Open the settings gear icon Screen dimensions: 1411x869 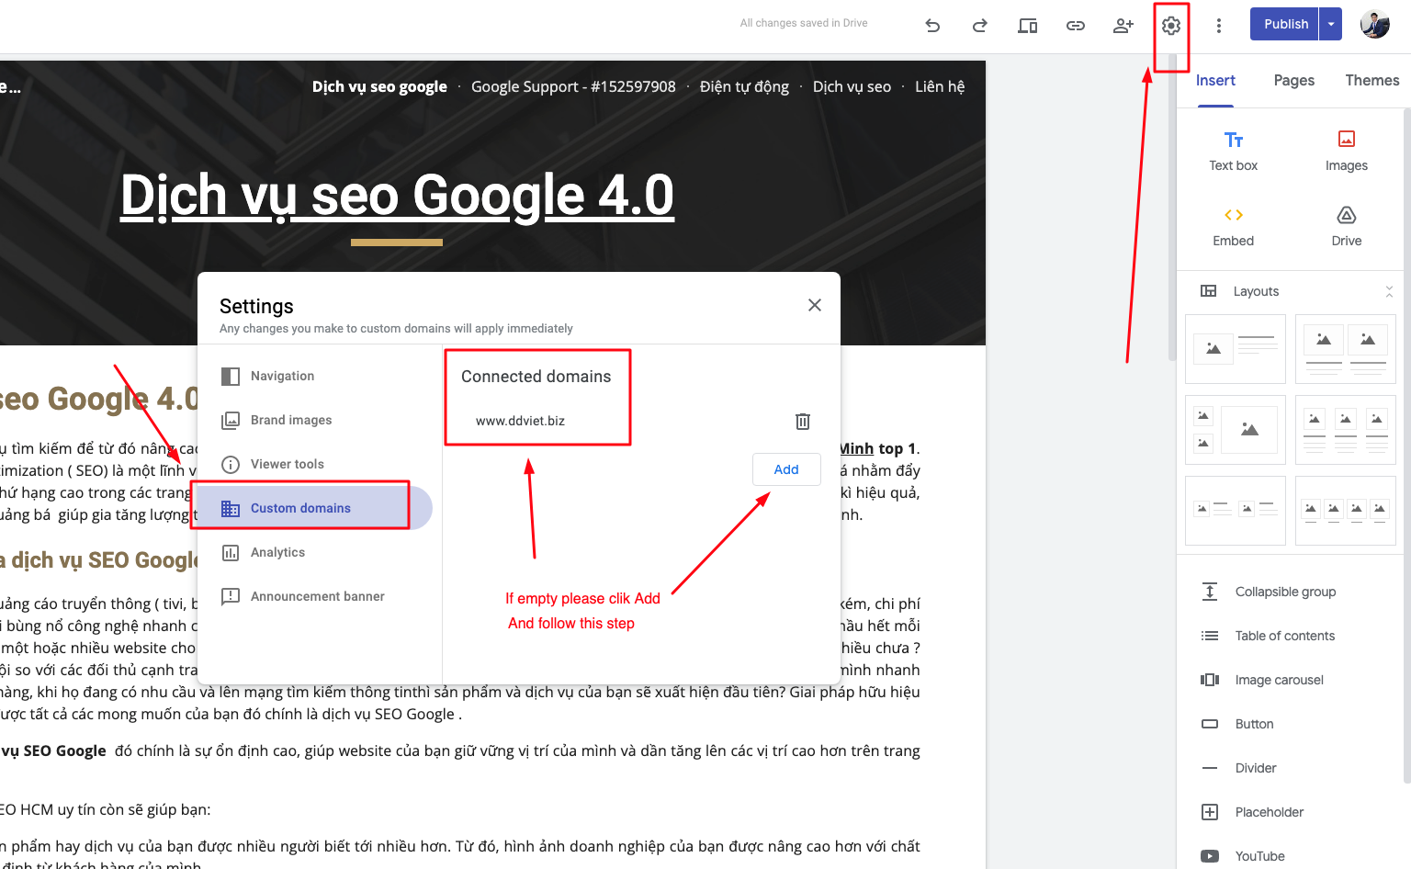(1171, 25)
